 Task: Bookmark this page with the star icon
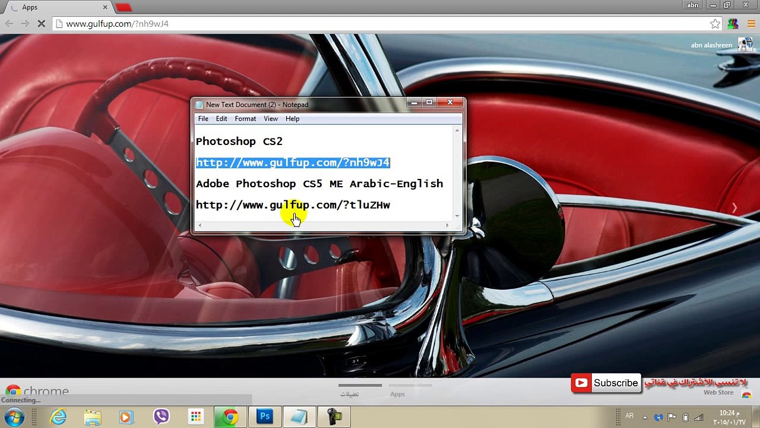715,24
